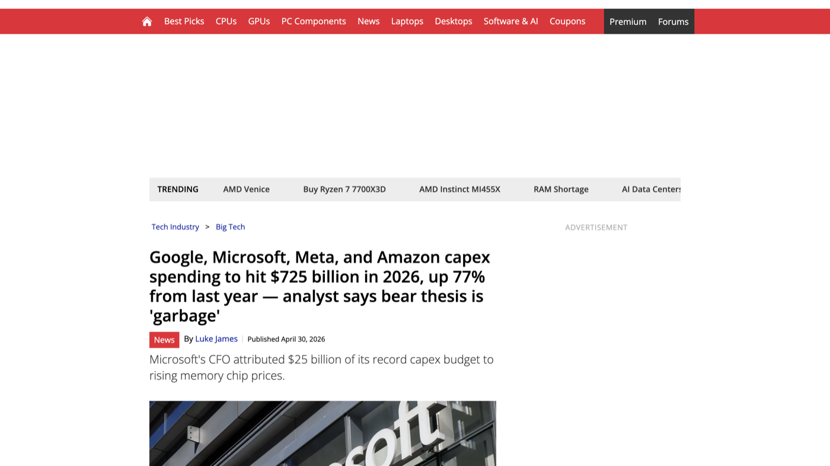Click the ADVERTISEMENT label
The width and height of the screenshot is (830, 466).
point(596,227)
